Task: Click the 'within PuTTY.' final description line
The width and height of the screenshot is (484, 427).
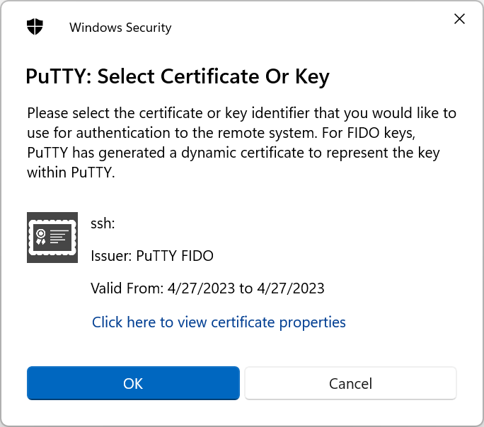Action: [71, 172]
